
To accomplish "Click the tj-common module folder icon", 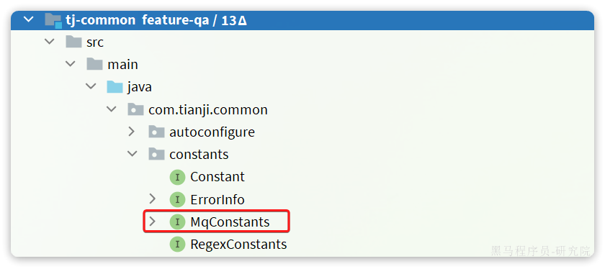I will 53,20.
